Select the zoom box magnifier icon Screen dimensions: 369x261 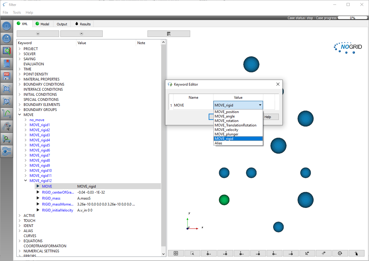192,253
